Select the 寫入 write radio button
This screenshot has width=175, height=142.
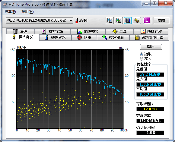tap(142, 59)
